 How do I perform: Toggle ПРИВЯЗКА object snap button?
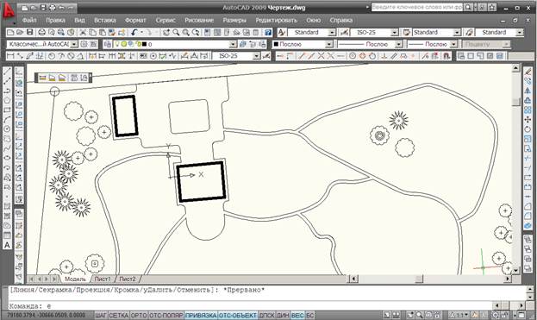pos(201,315)
